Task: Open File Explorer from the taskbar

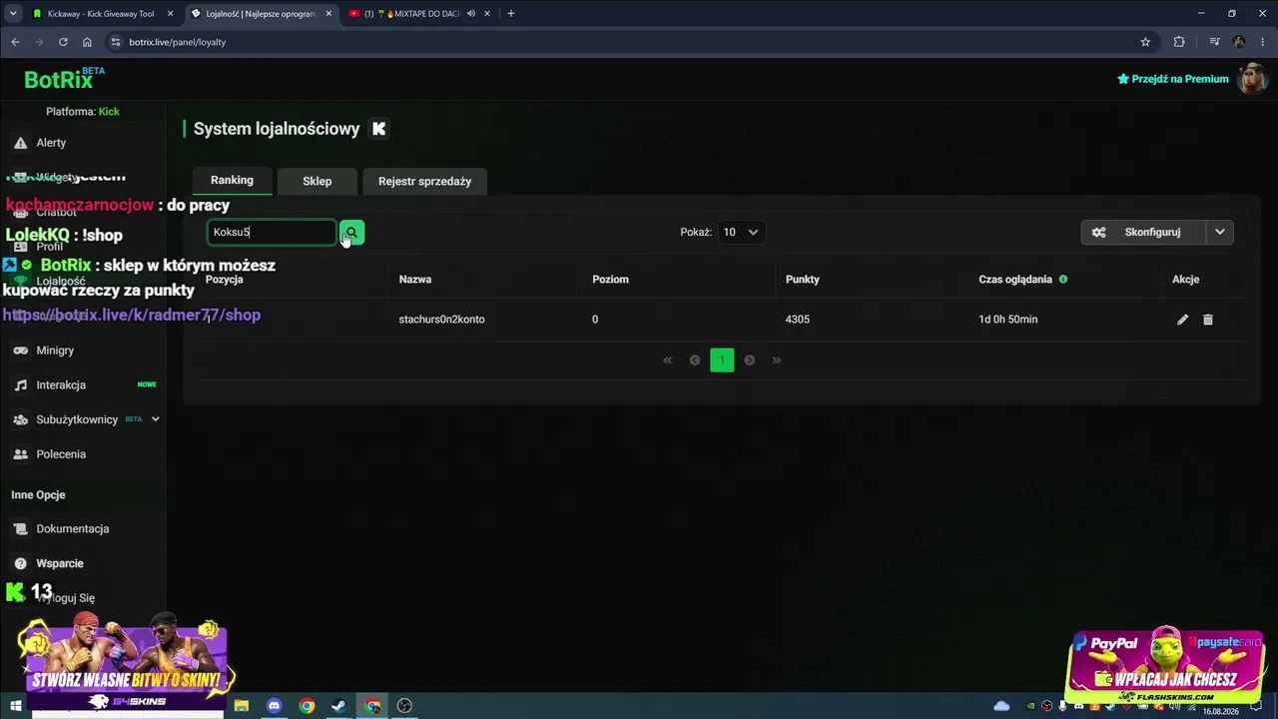Action: [x=242, y=706]
